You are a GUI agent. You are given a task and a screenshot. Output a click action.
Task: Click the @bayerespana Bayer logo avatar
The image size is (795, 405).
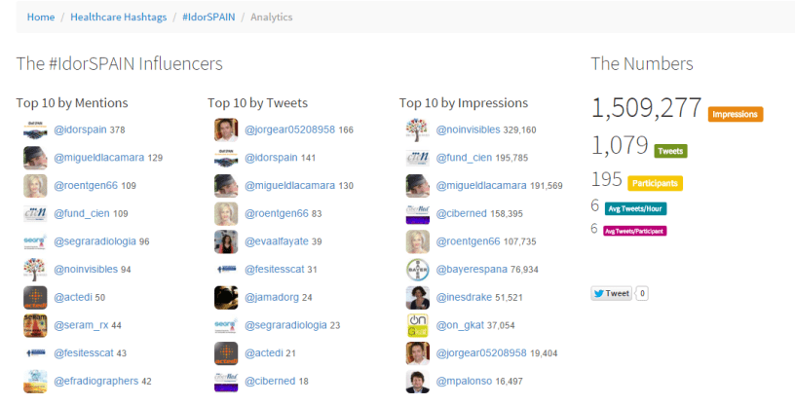[418, 270]
